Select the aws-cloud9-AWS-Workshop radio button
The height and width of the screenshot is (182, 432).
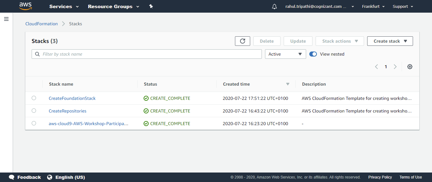34,123
